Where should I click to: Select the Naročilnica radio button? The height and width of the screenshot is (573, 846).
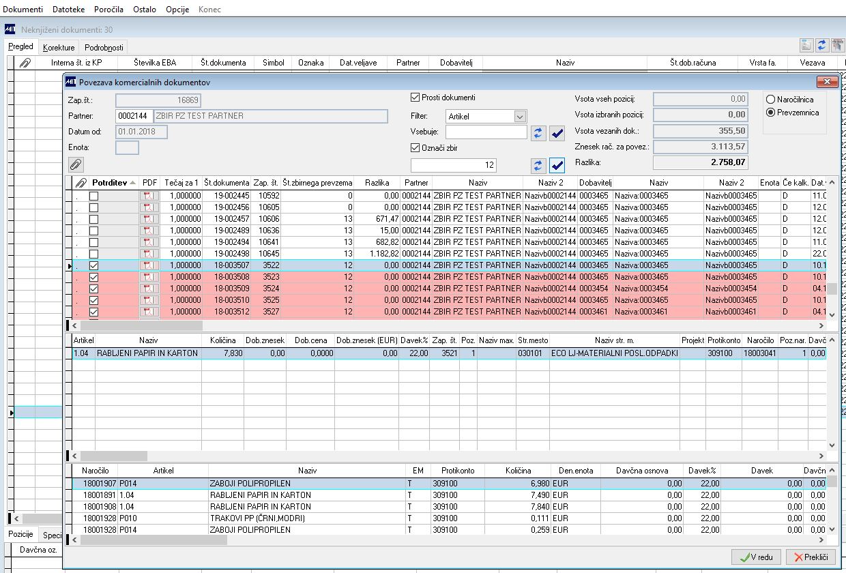pyautogui.click(x=771, y=100)
